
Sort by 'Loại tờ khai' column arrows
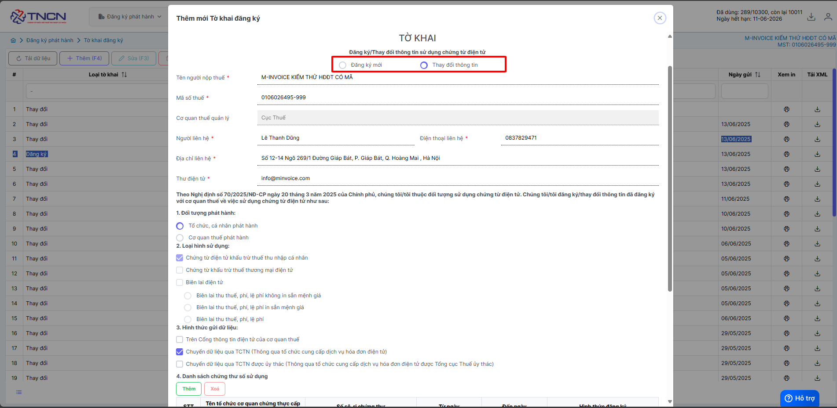124,75
